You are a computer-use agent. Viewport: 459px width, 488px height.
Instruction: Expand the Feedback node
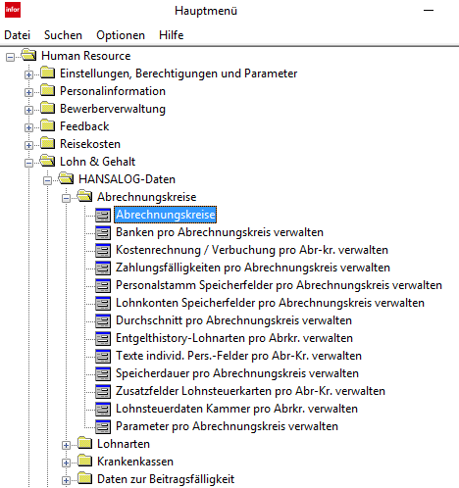click(x=28, y=127)
